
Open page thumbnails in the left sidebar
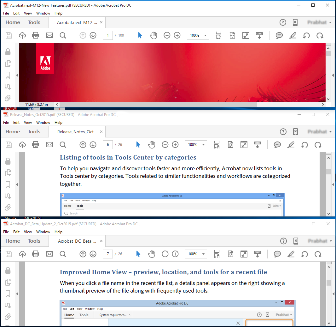(x=8, y=63)
